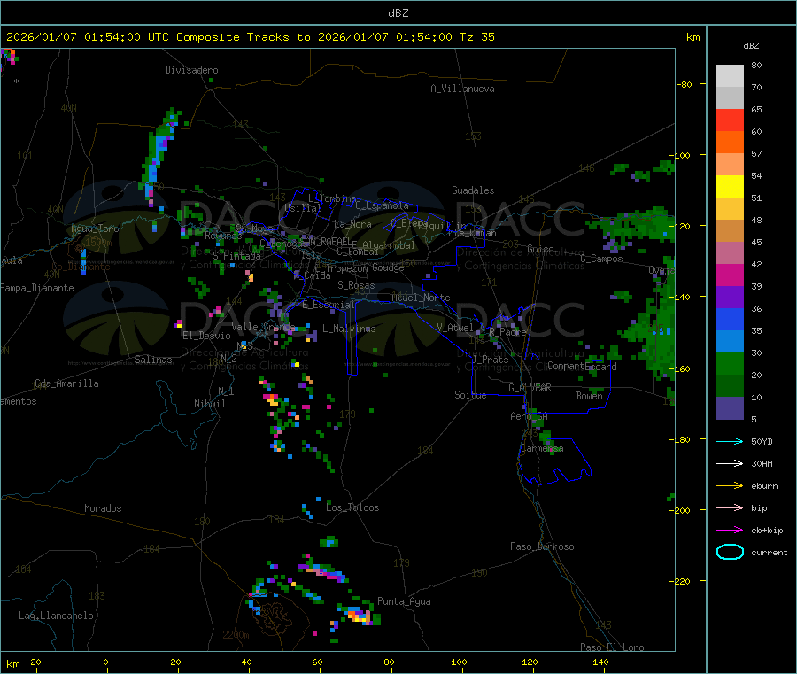Click the 'Nihuil' map label
The width and height of the screenshot is (797, 674).
click(x=209, y=404)
